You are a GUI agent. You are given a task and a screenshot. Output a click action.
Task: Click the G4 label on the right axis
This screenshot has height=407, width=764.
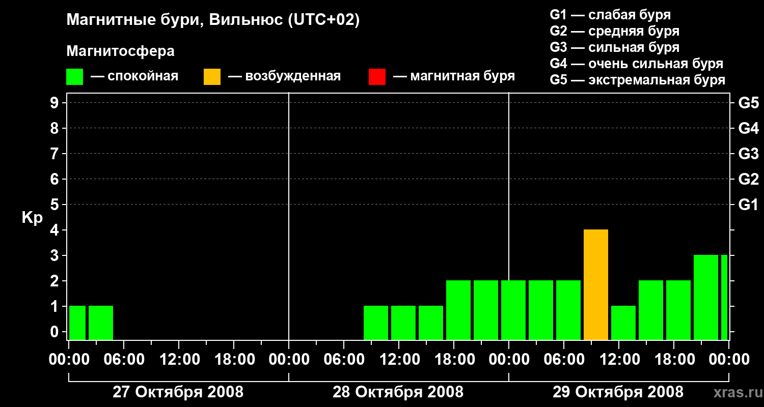coord(749,128)
